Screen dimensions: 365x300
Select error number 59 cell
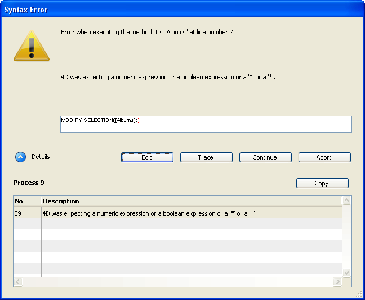click(x=26, y=213)
